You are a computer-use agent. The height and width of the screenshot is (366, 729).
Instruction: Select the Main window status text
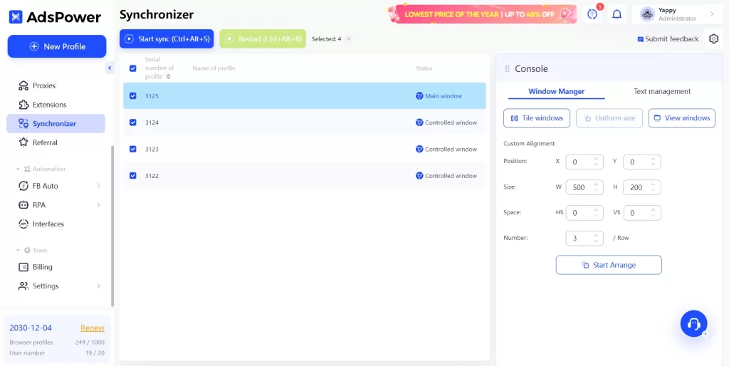point(444,96)
